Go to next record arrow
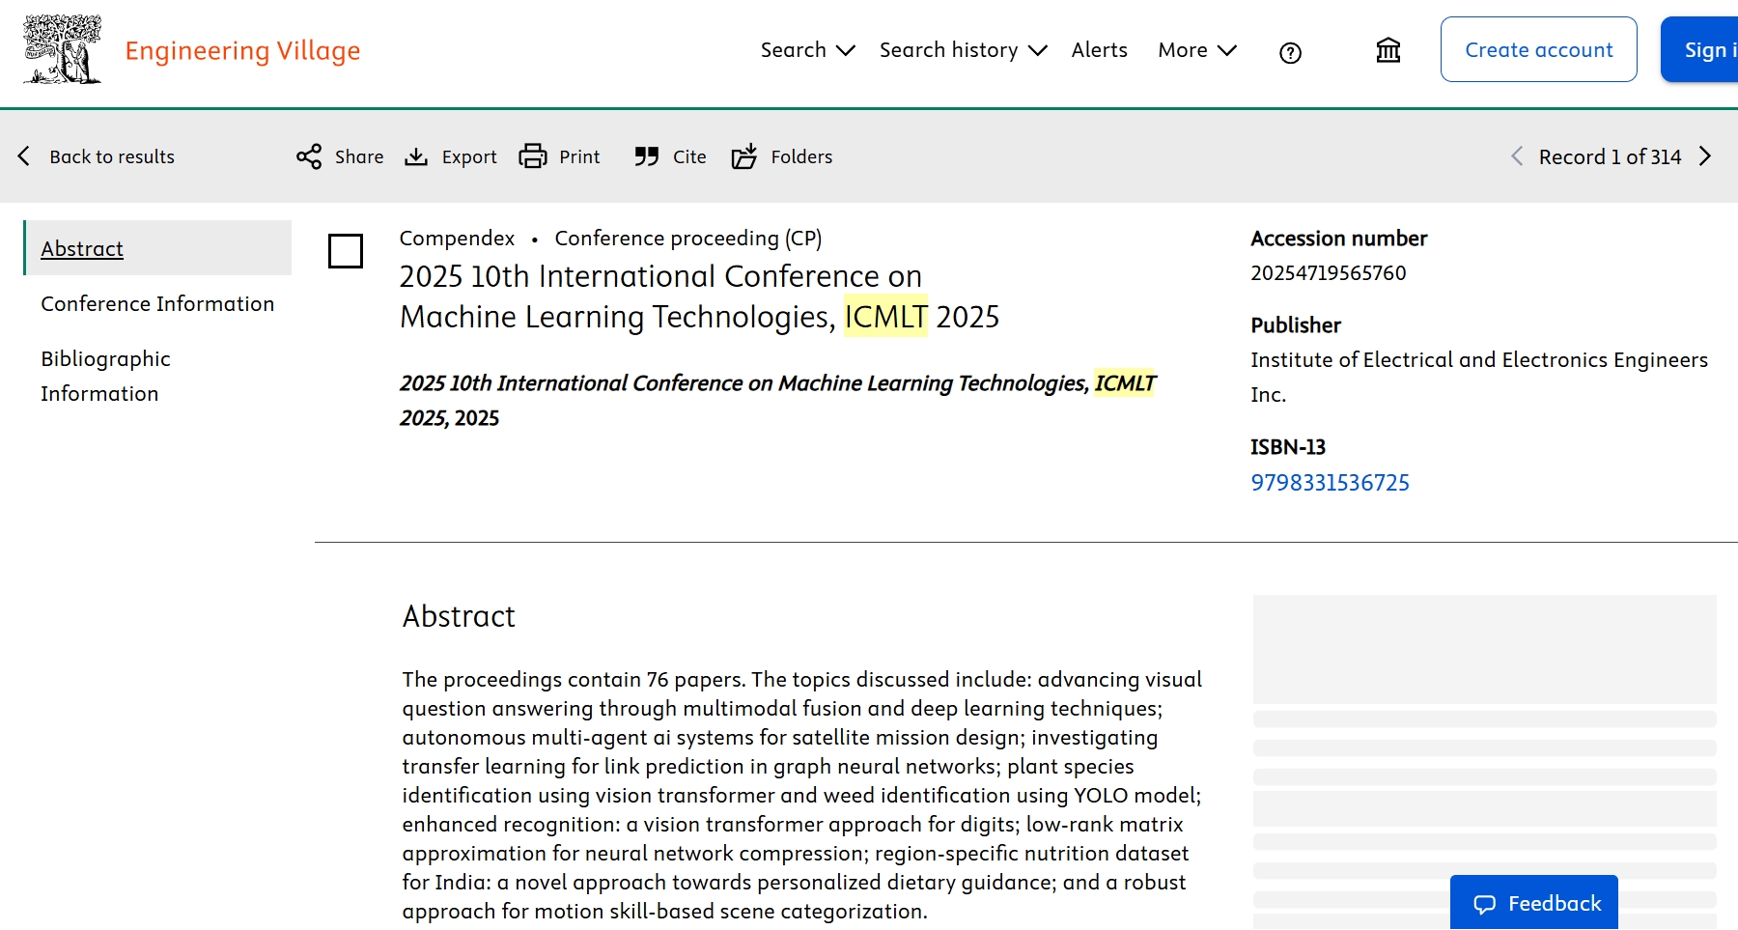1738x930 pixels. point(1705,156)
